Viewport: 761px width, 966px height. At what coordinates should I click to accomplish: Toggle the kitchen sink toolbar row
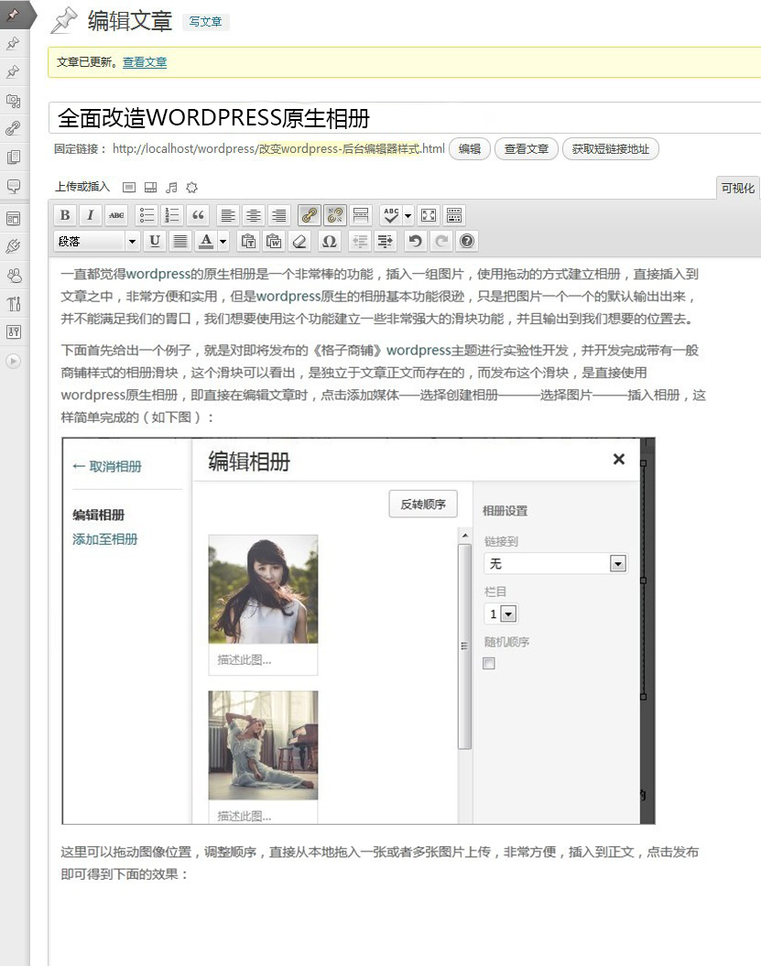(x=453, y=215)
